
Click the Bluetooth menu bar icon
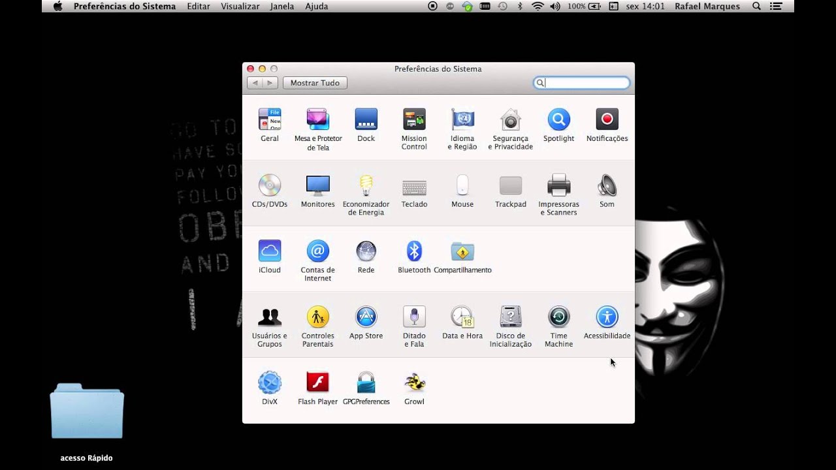[521, 6]
